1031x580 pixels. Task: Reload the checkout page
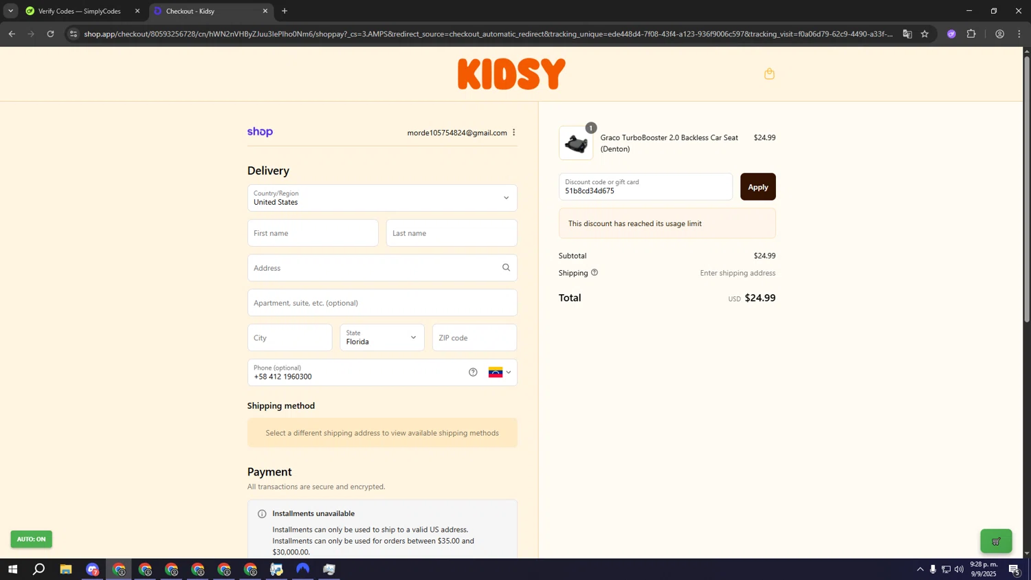tap(50, 34)
